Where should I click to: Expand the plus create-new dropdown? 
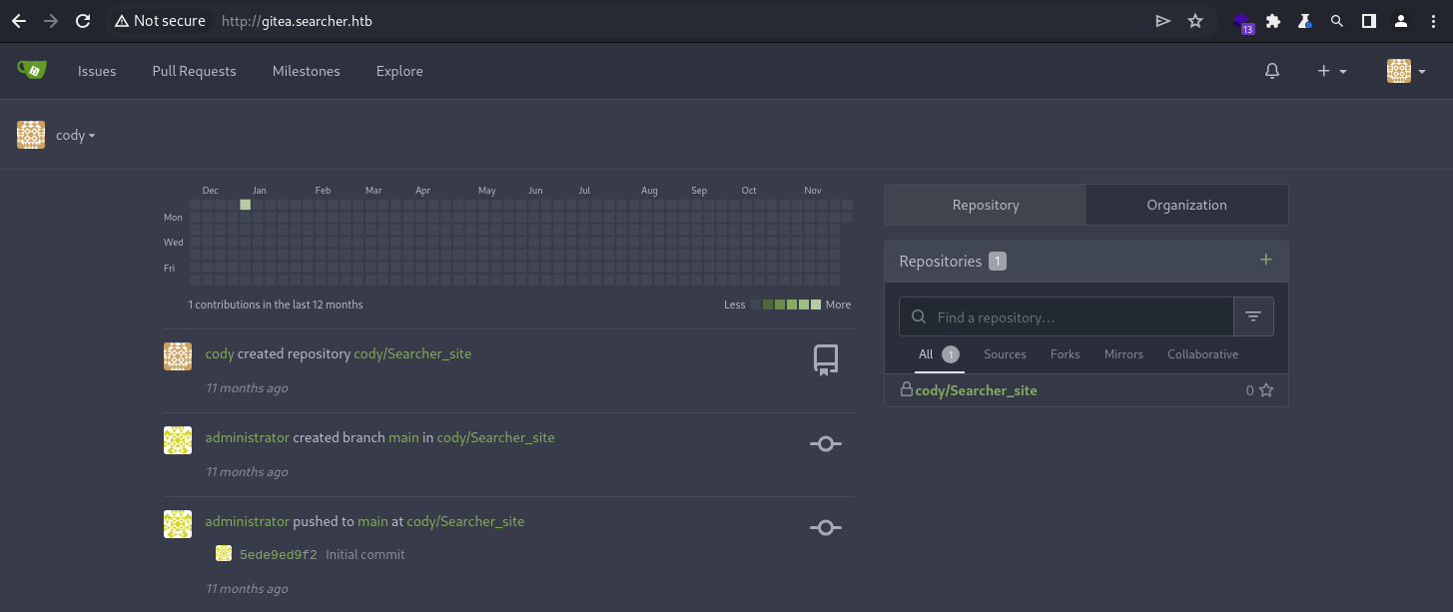(1332, 71)
